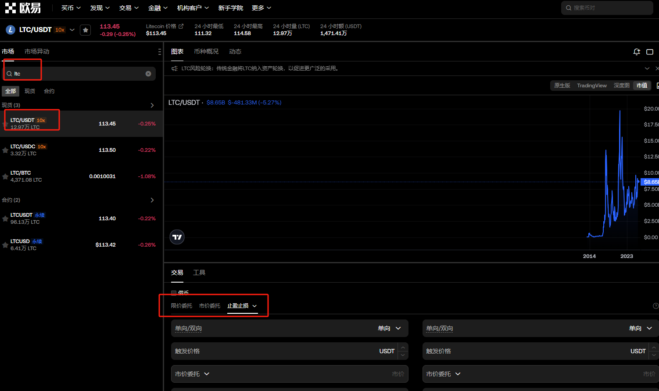Open the market panel's three-dot options menu

click(x=159, y=52)
